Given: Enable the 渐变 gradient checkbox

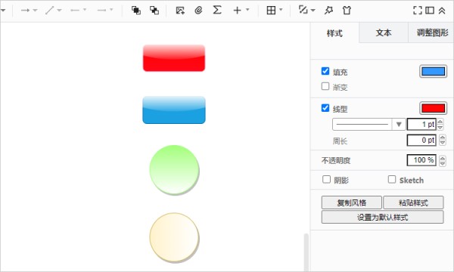Looking at the screenshot, I should coord(325,86).
